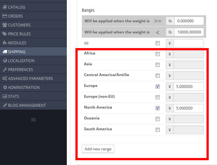Viewport: 217px width, 165px height.
Task: Click the Catalog book icon
Action: click(5, 7)
